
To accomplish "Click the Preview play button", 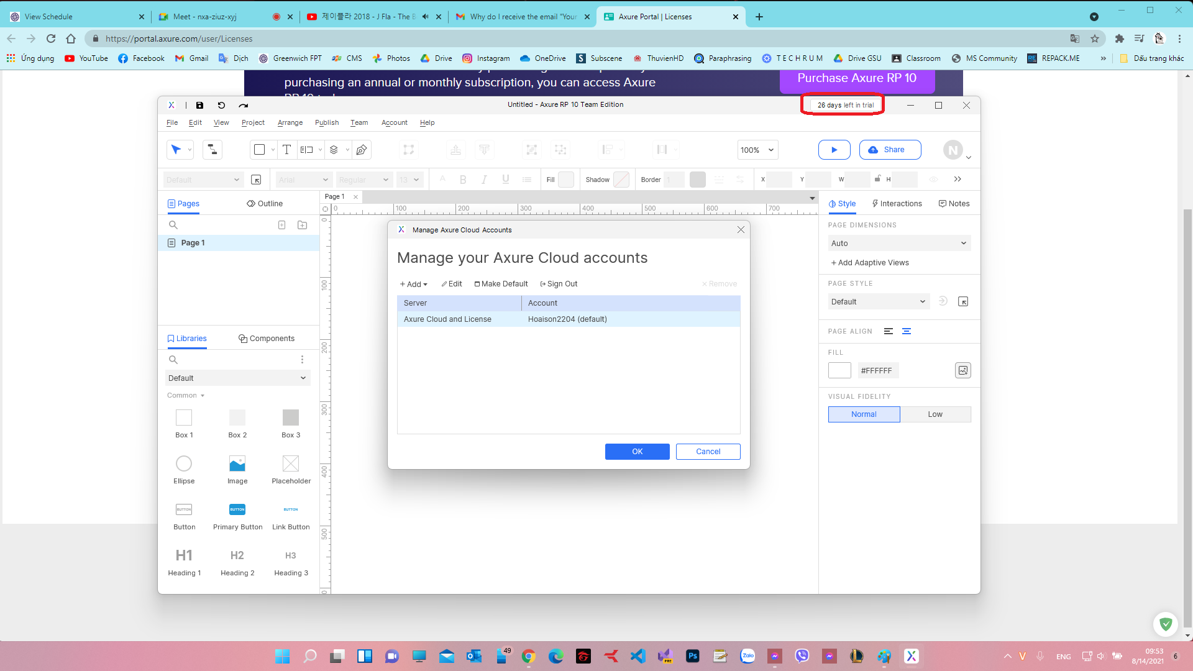I will (834, 150).
